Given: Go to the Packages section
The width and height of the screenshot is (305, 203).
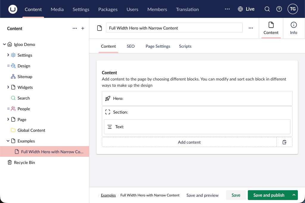Looking at the screenshot, I should click(108, 9).
